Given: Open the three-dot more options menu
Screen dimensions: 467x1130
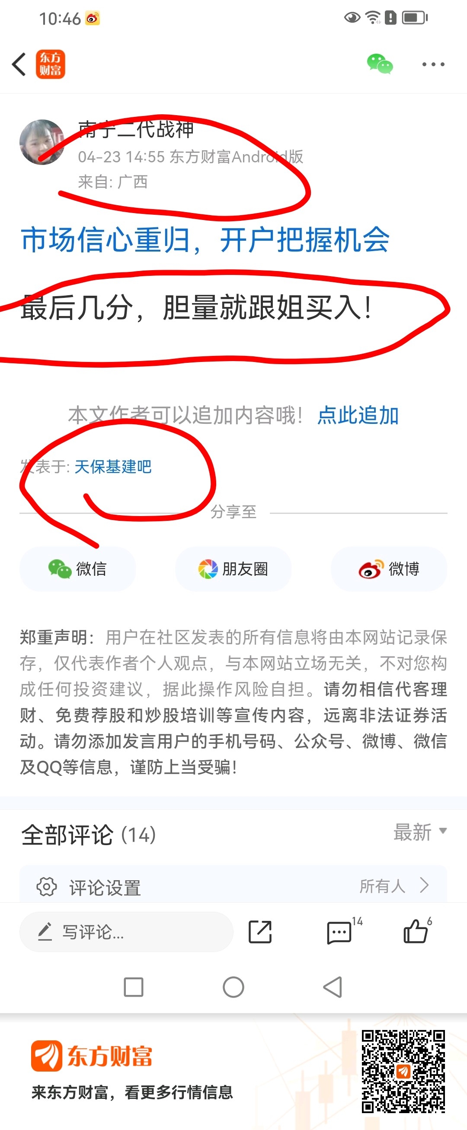Looking at the screenshot, I should point(433,64).
